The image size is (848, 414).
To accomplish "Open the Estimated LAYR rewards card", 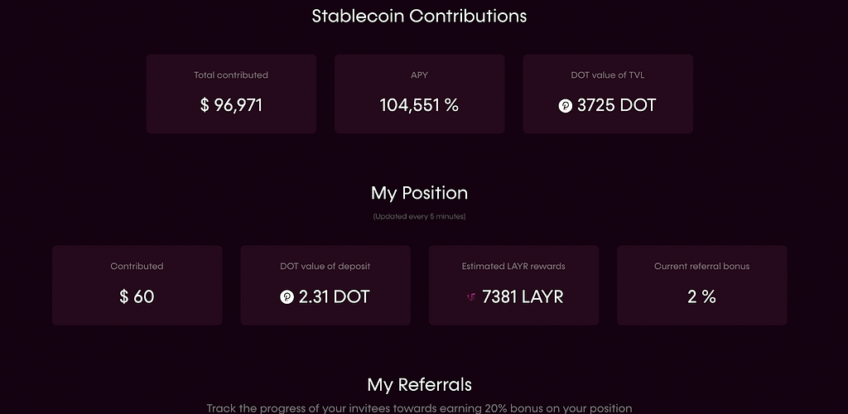I will pos(513,285).
